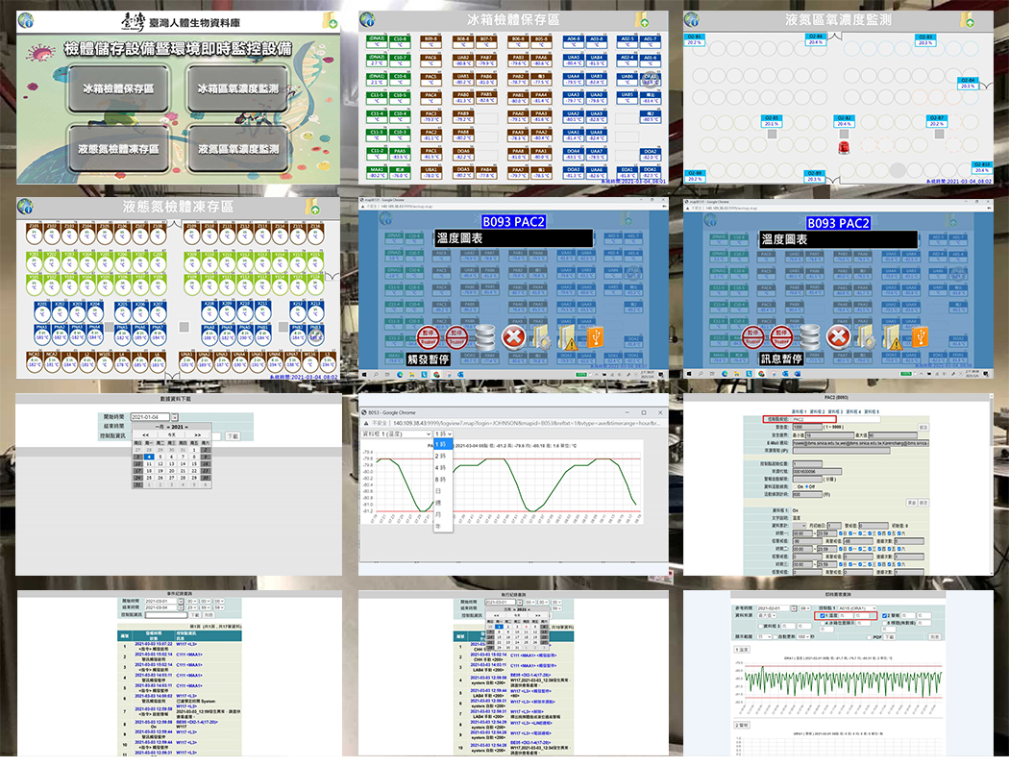The width and height of the screenshot is (1009, 767).
Task: Open folder-with-gear icon in the 觸發暫停 popup
Action: point(542,336)
